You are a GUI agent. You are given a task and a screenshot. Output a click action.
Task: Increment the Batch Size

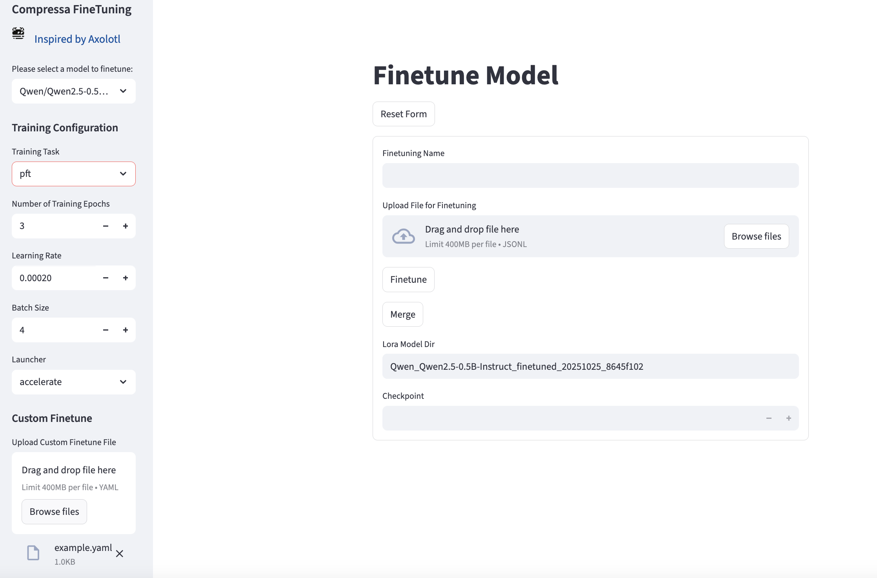tap(126, 330)
